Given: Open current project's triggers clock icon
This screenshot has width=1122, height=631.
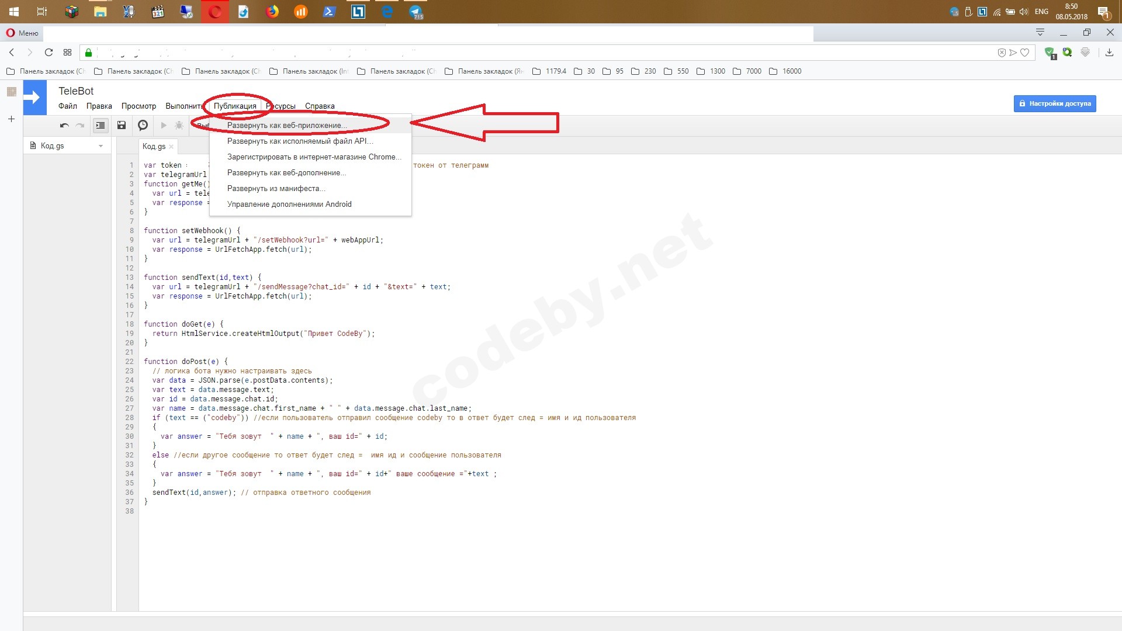Looking at the screenshot, I should click(143, 125).
